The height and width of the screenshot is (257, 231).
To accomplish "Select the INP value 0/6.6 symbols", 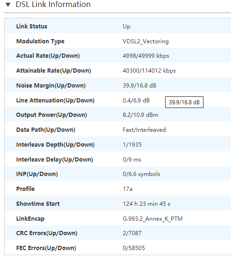I will click(141, 174).
